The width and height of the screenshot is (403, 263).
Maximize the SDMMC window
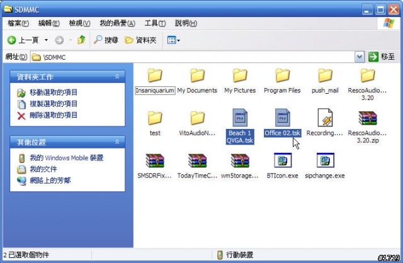click(380, 10)
